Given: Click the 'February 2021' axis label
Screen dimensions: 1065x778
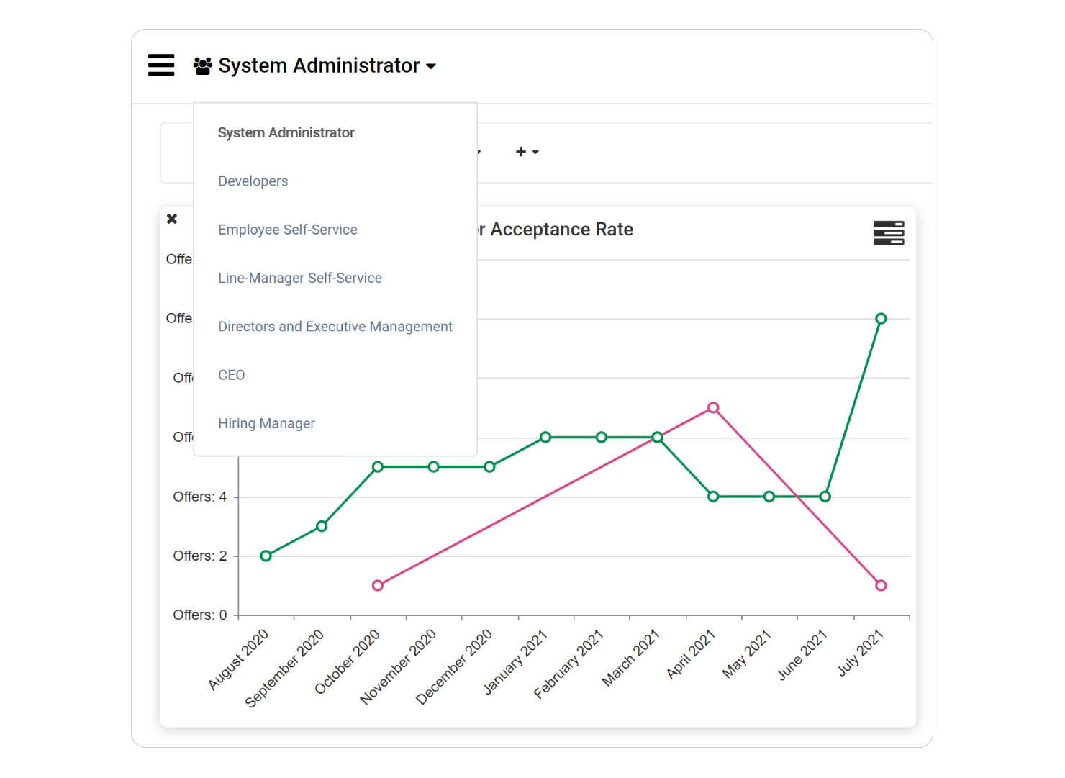Looking at the screenshot, I should pos(568,664).
